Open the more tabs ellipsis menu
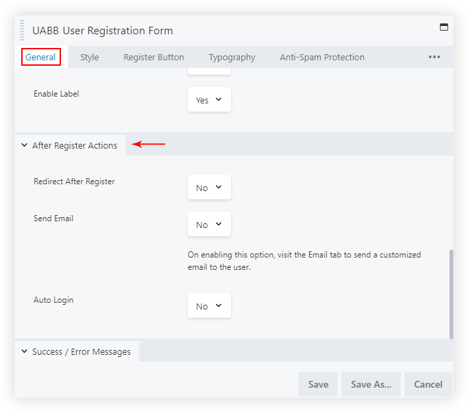 [434, 58]
